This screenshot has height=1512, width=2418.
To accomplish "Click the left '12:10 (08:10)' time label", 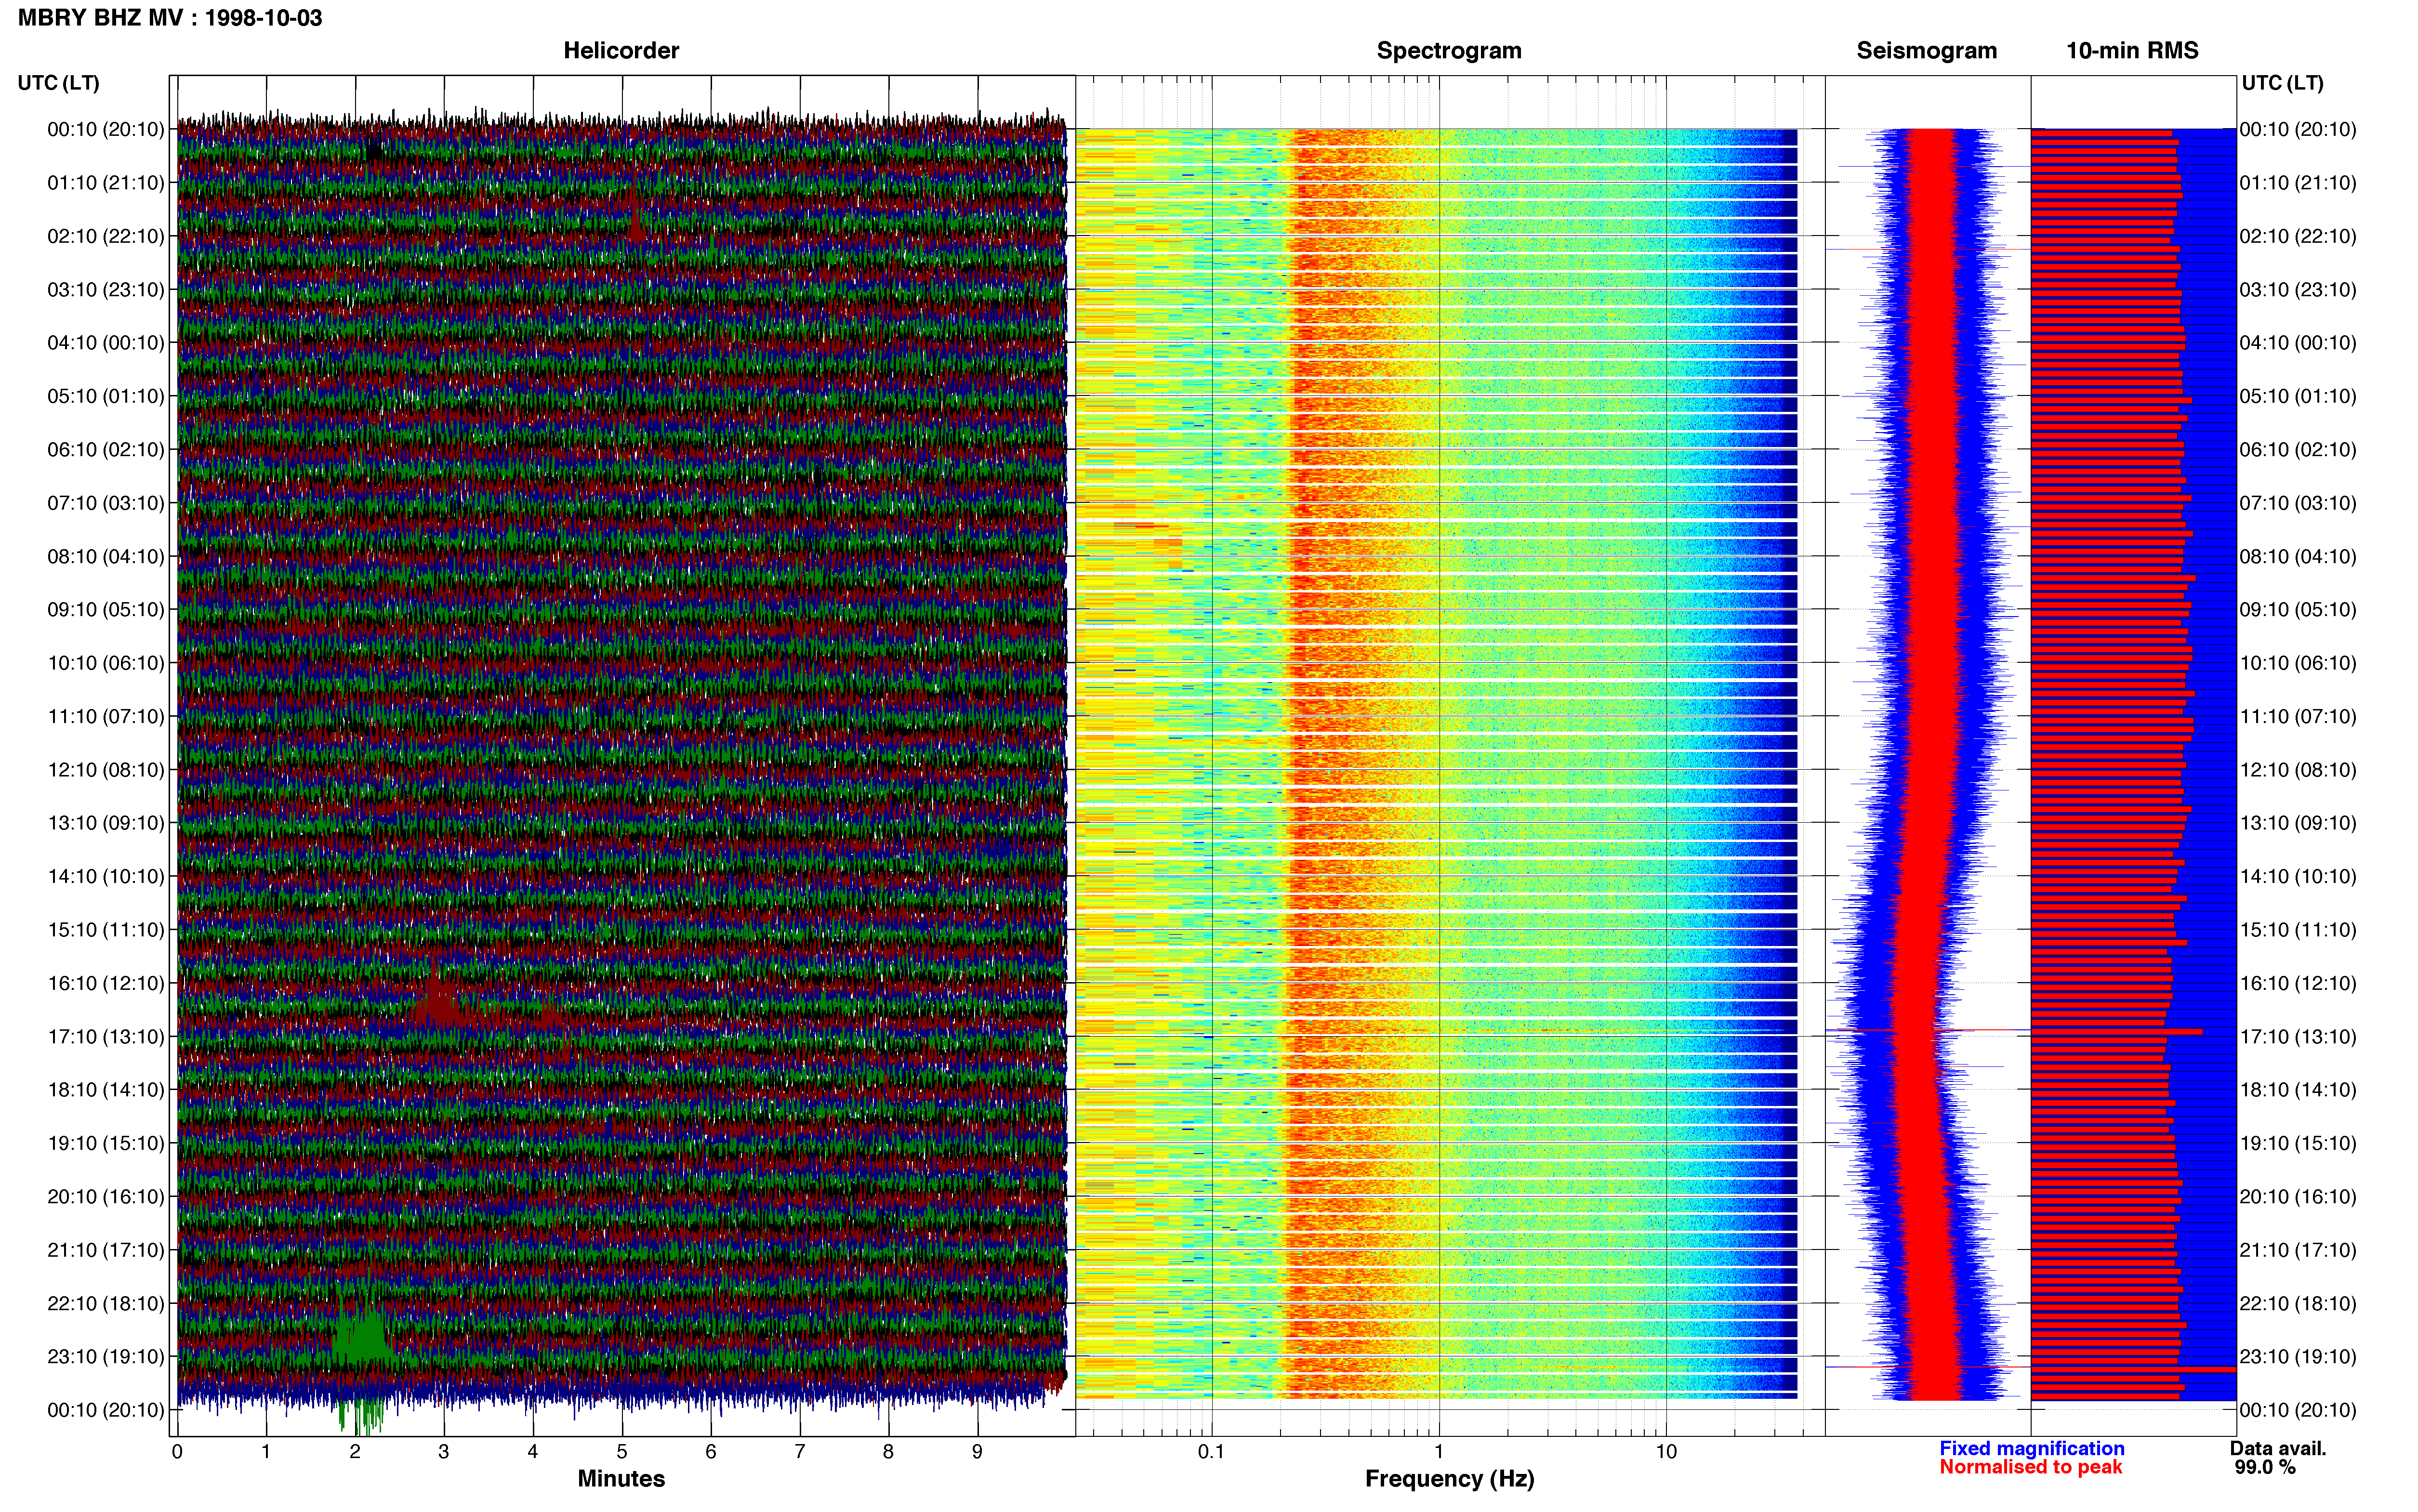I will (106, 770).
